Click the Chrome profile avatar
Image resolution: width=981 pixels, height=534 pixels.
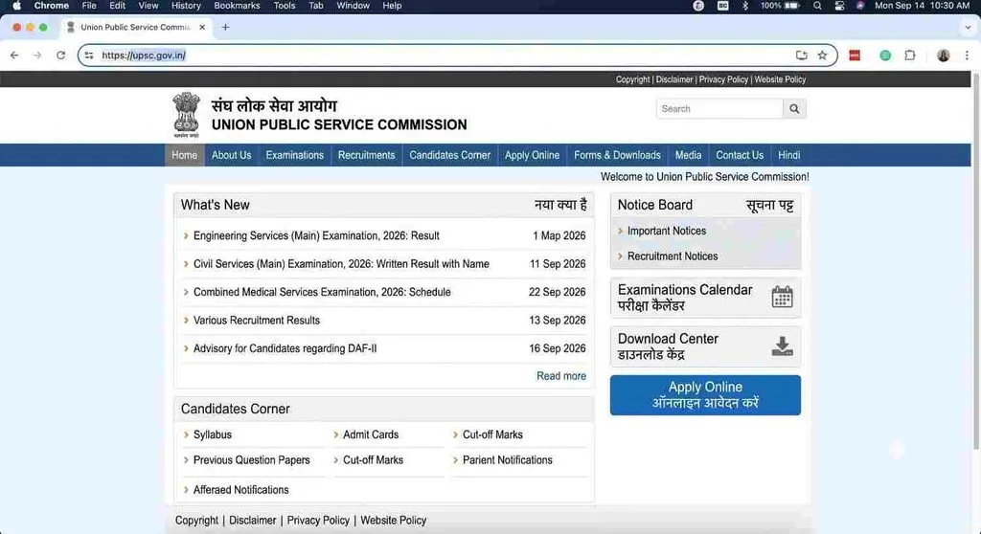click(943, 55)
